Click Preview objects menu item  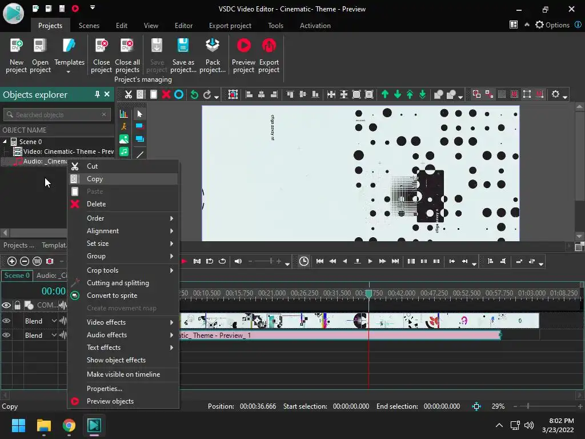[123, 401]
